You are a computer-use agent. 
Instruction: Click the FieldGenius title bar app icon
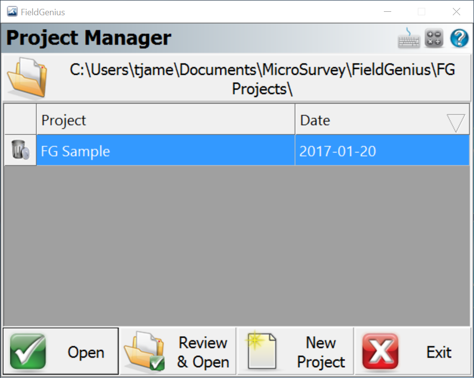pos(12,12)
